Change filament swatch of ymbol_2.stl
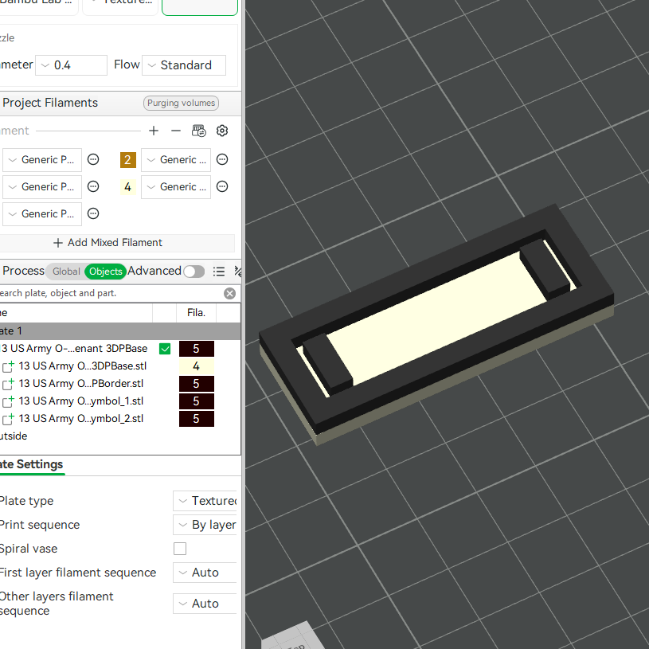649x649 pixels. coord(196,419)
